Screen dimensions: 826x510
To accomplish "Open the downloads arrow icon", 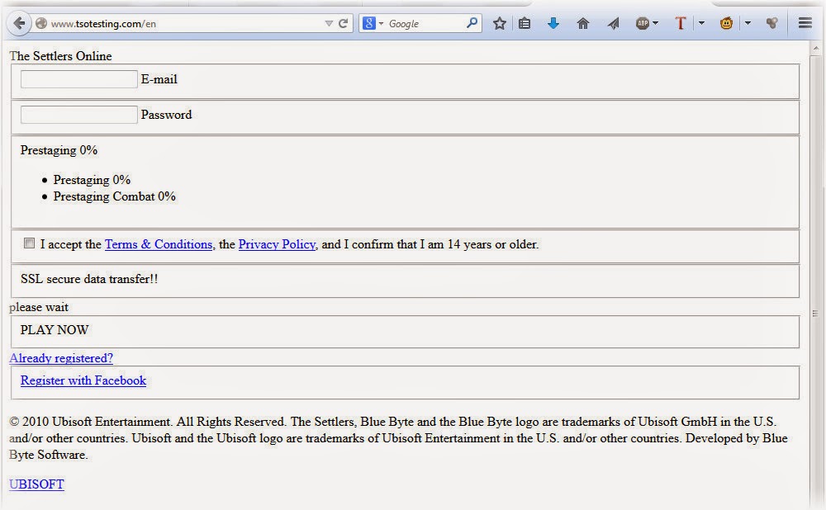I will click(553, 23).
